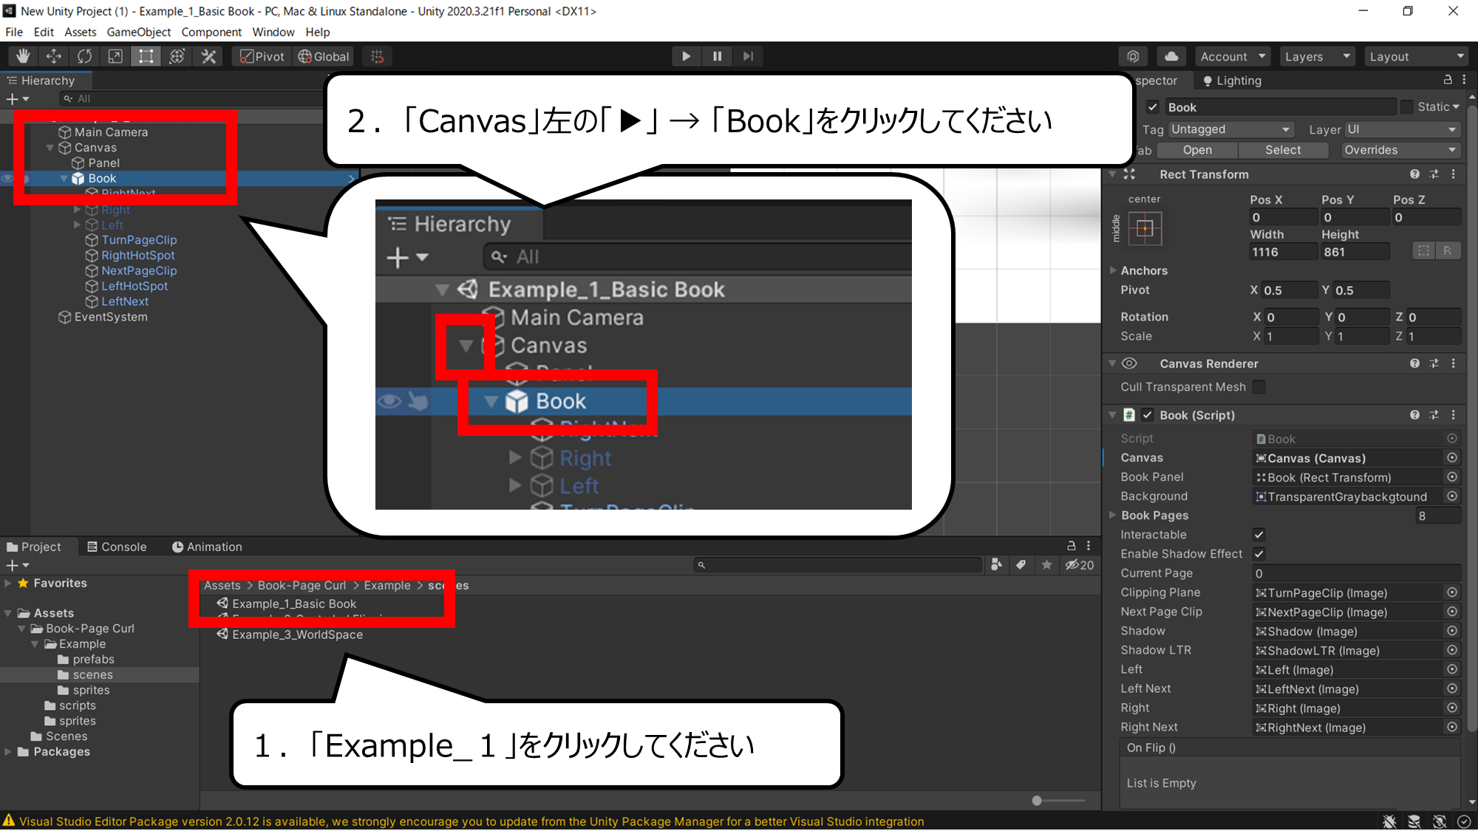Select the Rect tool
Viewport: 1478px width, 831px height.
coord(146,56)
